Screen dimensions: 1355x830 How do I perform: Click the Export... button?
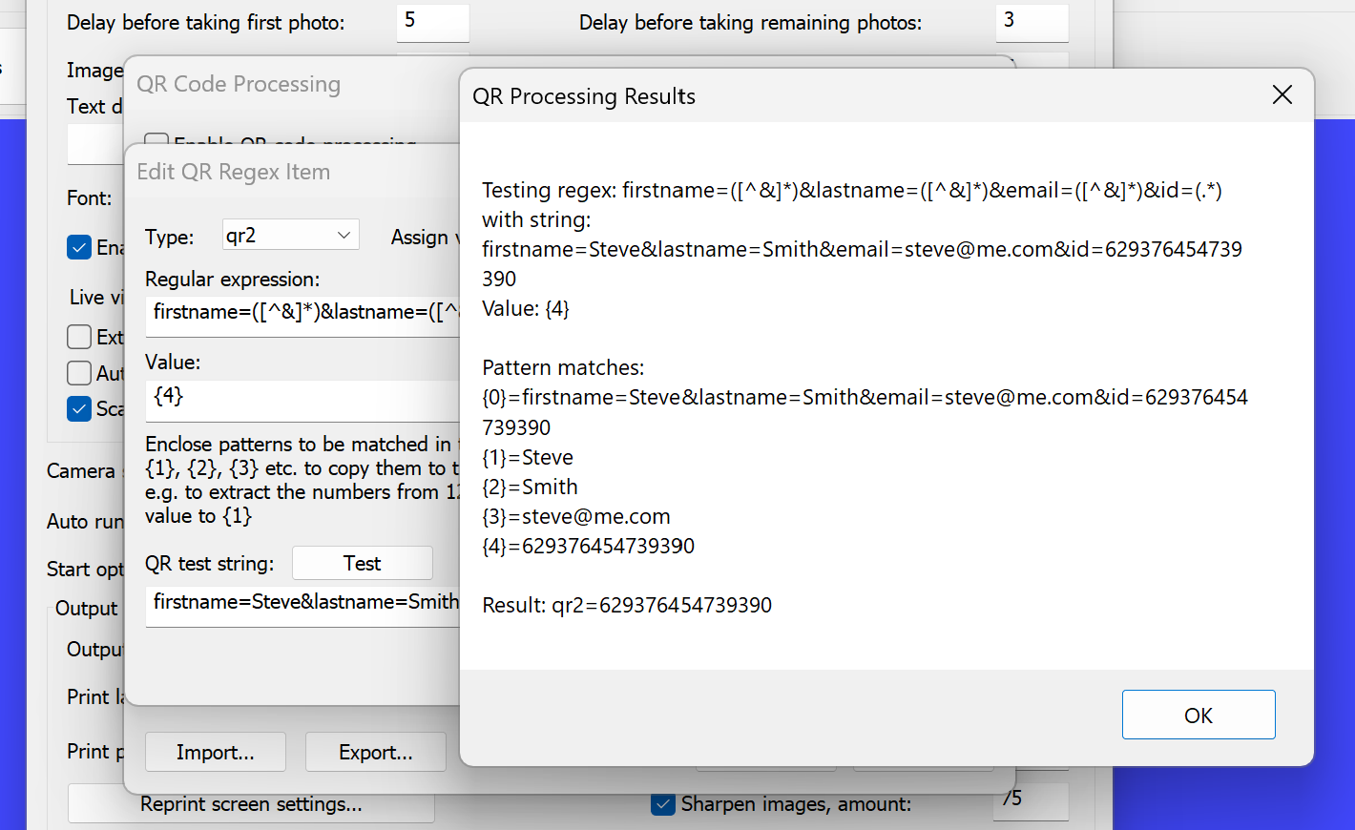click(375, 752)
